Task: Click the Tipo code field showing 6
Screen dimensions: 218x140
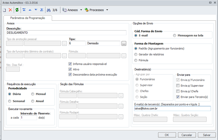Action: pyautogui.click(x=77, y=43)
